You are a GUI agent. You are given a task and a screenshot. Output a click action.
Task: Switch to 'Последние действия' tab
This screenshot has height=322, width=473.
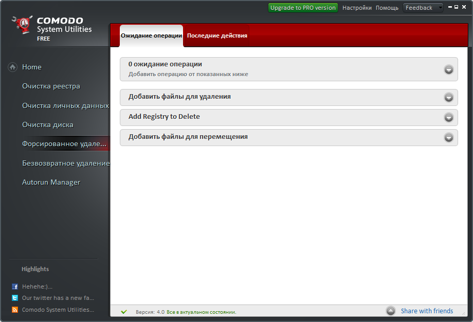[x=217, y=35]
